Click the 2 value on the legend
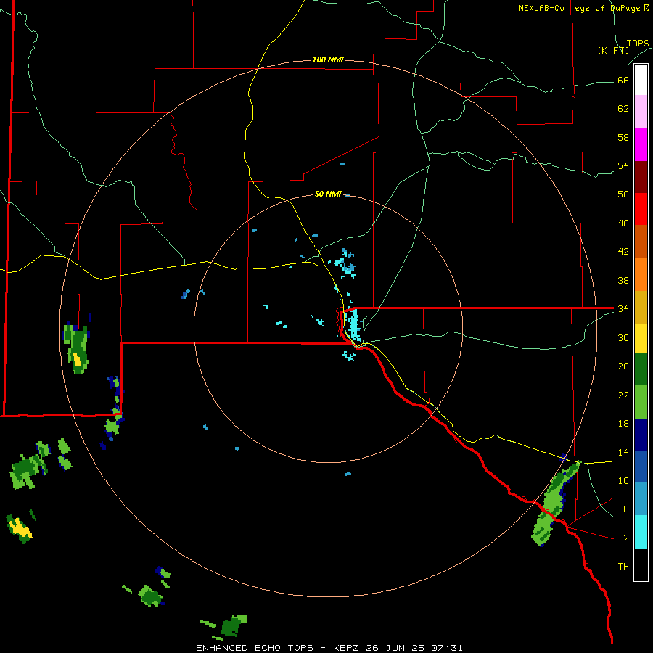The image size is (653, 653). [625, 538]
